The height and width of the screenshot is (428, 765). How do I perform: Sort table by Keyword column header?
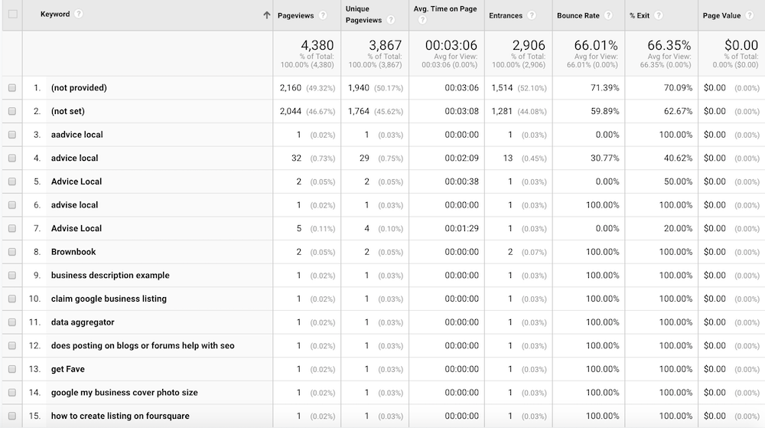(55, 14)
